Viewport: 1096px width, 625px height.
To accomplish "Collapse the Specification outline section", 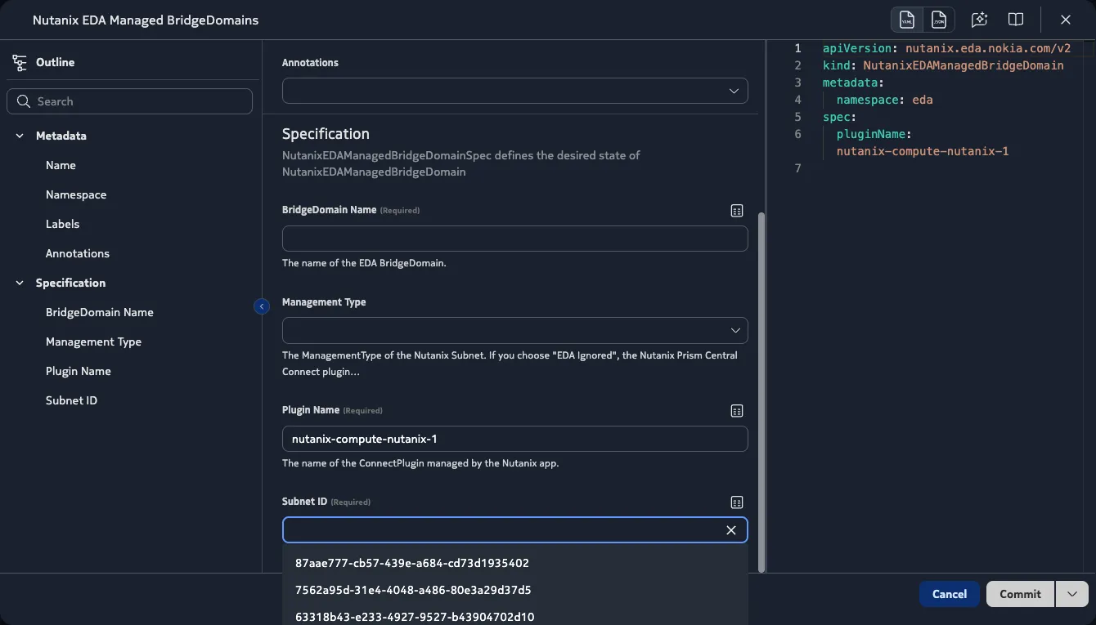I will 20,283.
